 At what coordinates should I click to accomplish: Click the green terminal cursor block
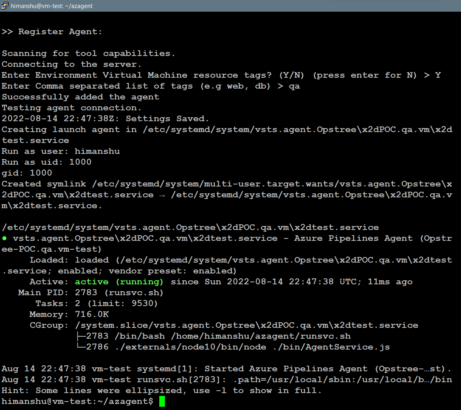[162, 402]
